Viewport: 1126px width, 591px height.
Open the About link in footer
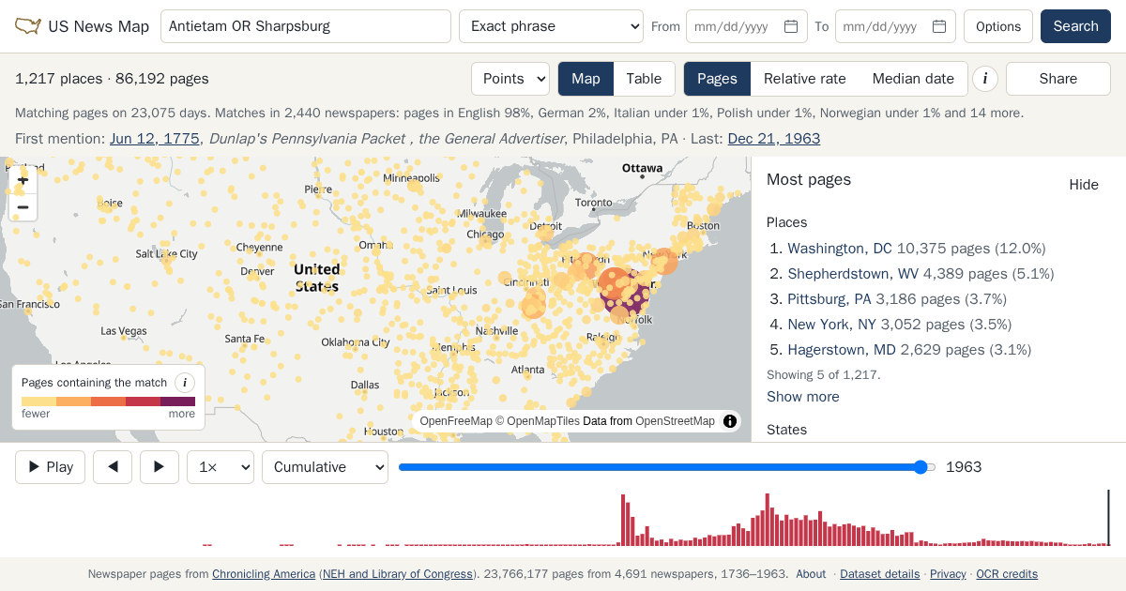(811, 574)
